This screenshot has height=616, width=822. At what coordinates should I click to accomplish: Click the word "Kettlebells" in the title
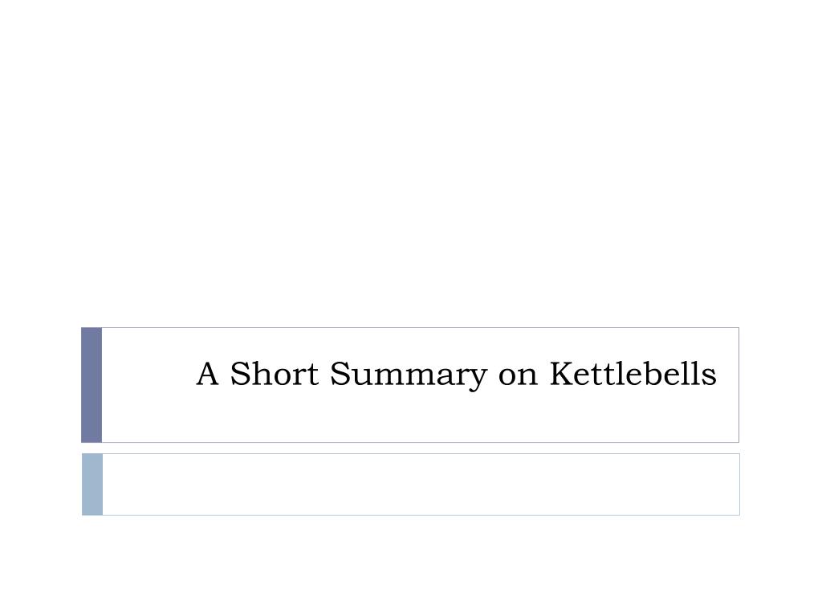point(633,374)
